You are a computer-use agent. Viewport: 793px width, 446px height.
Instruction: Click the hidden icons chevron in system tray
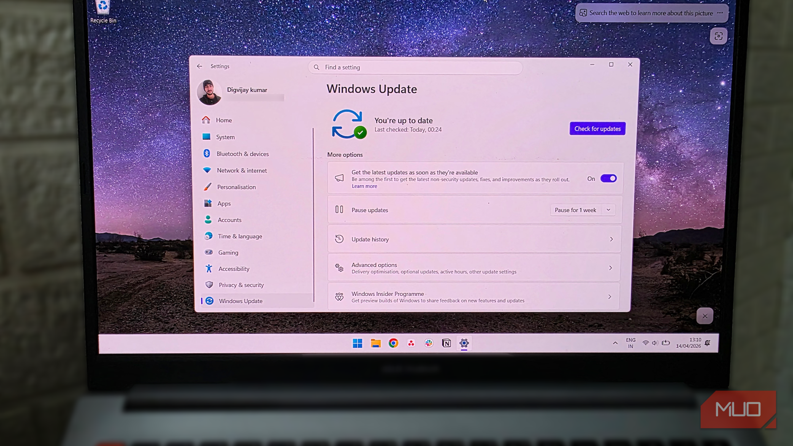[x=615, y=343]
